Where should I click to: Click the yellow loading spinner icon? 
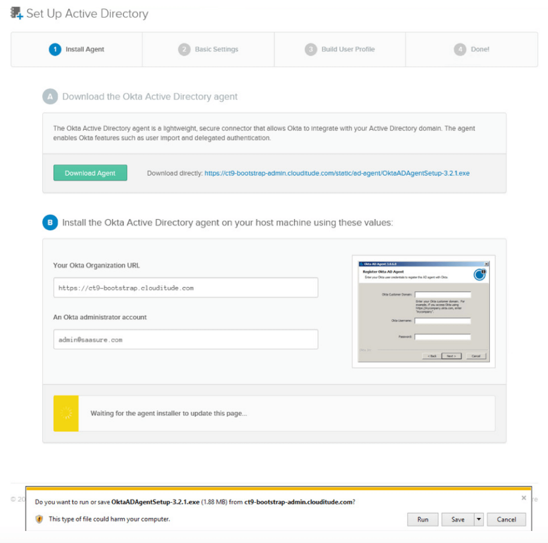[x=66, y=413]
